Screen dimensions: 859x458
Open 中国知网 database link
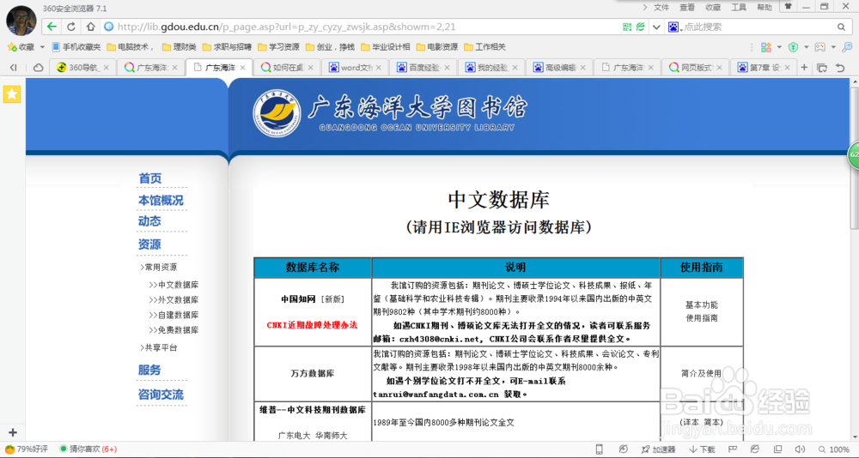click(x=299, y=299)
